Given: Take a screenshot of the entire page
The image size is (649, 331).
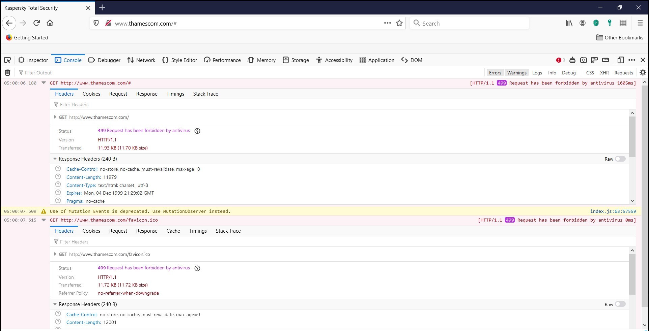Looking at the screenshot, I should [583, 60].
